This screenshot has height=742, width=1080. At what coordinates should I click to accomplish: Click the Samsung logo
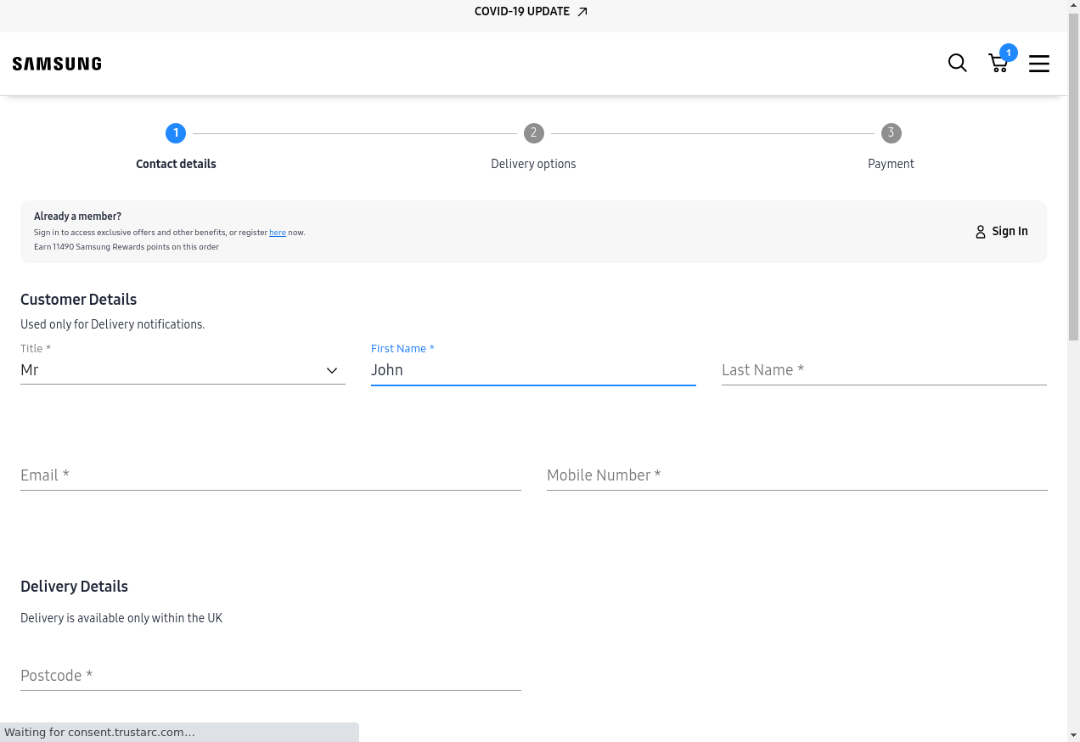[57, 64]
